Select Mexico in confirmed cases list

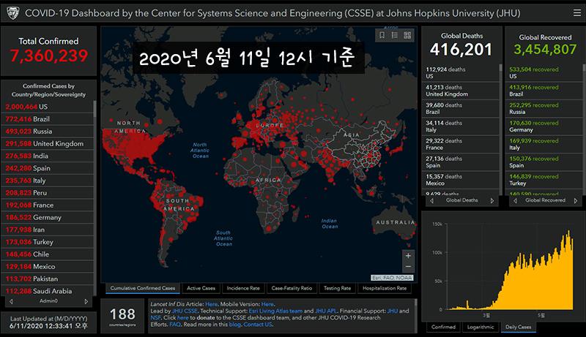[48, 267]
